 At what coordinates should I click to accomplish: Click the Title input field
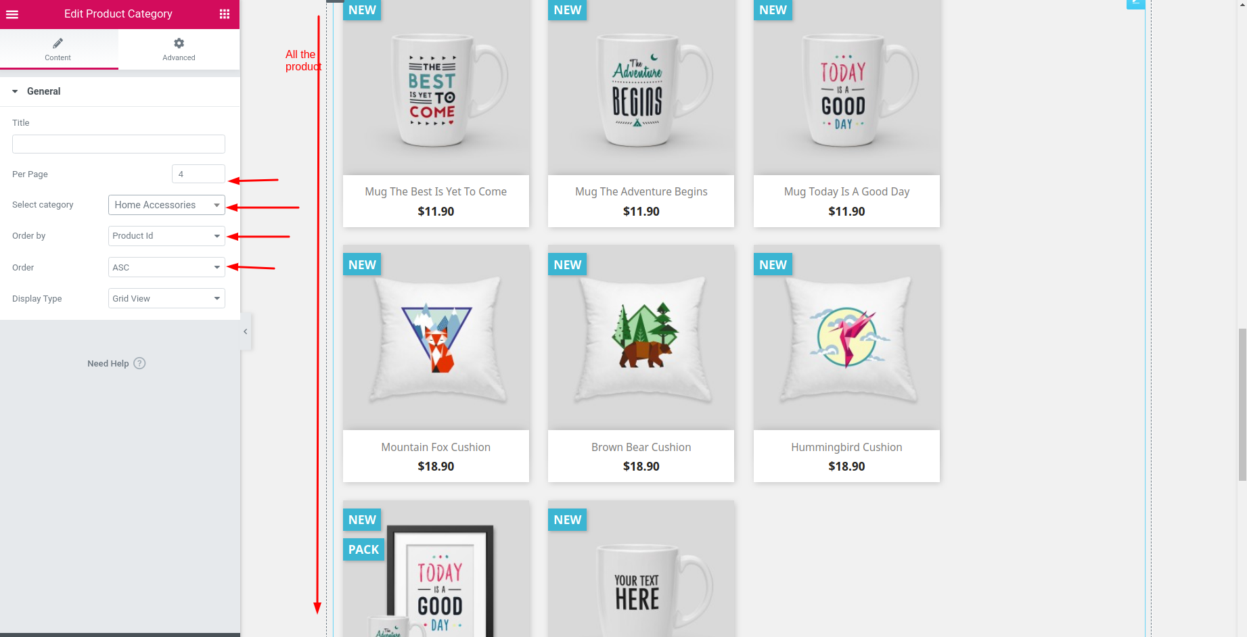click(x=118, y=144)
